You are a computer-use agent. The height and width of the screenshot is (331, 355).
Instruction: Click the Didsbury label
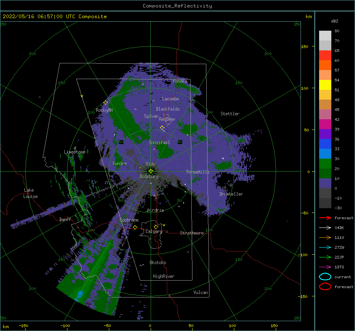coord(149,176)
